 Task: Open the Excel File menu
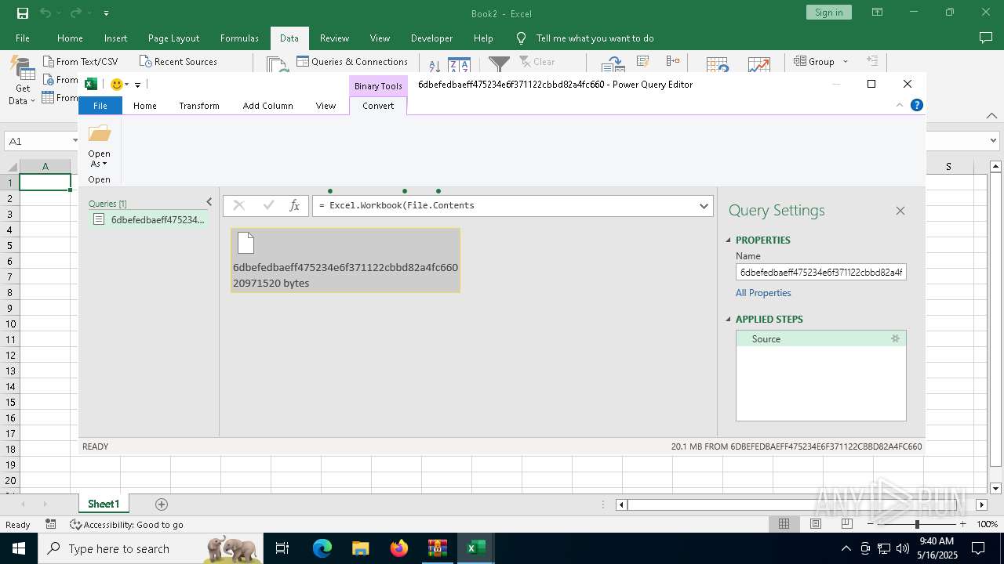click(23, 38)
